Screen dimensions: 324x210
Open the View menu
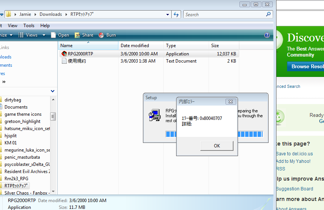(x=12, y=26)
